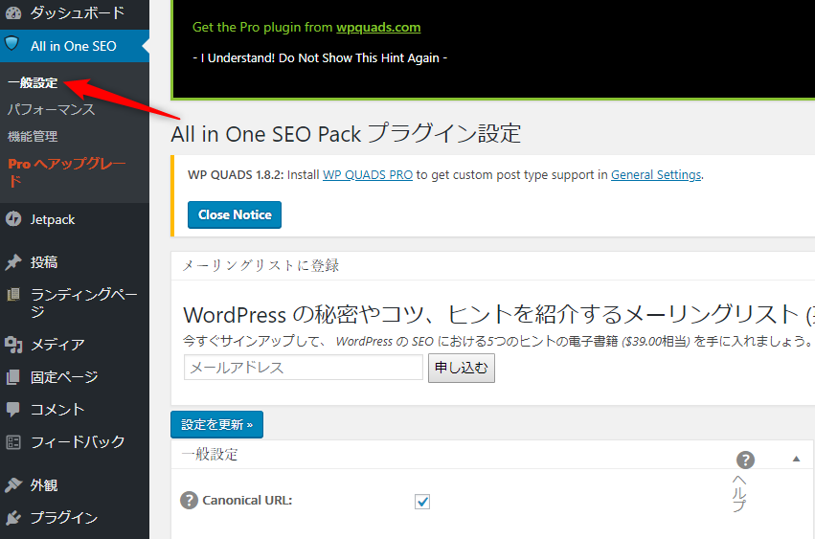The width and height of the screenshot is (815, 539).
Task: Select the 一般設定 submenu item
Action: (x=33, y=82)
